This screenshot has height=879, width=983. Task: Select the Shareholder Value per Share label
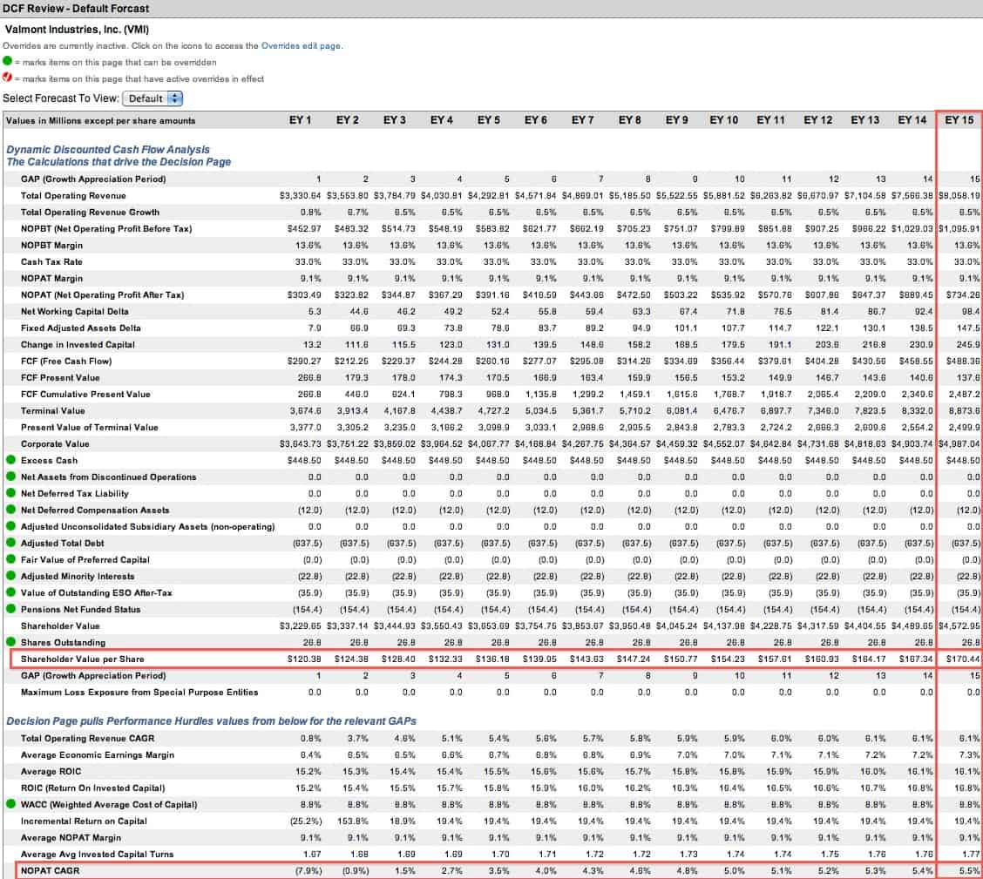[82, 659]
